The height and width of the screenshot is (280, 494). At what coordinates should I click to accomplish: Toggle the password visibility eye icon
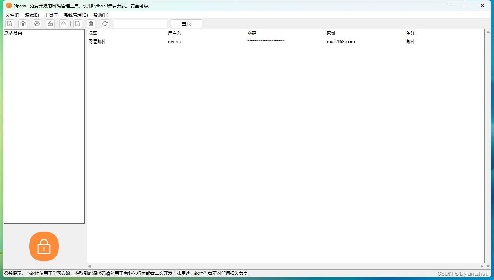click(63, 23)
